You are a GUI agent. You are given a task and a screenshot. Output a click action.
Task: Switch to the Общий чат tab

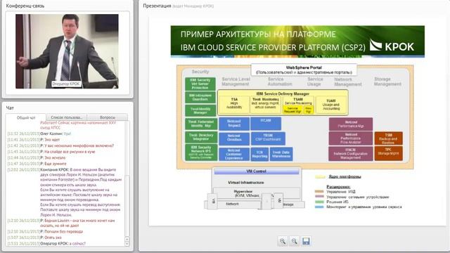pos(26,117)
